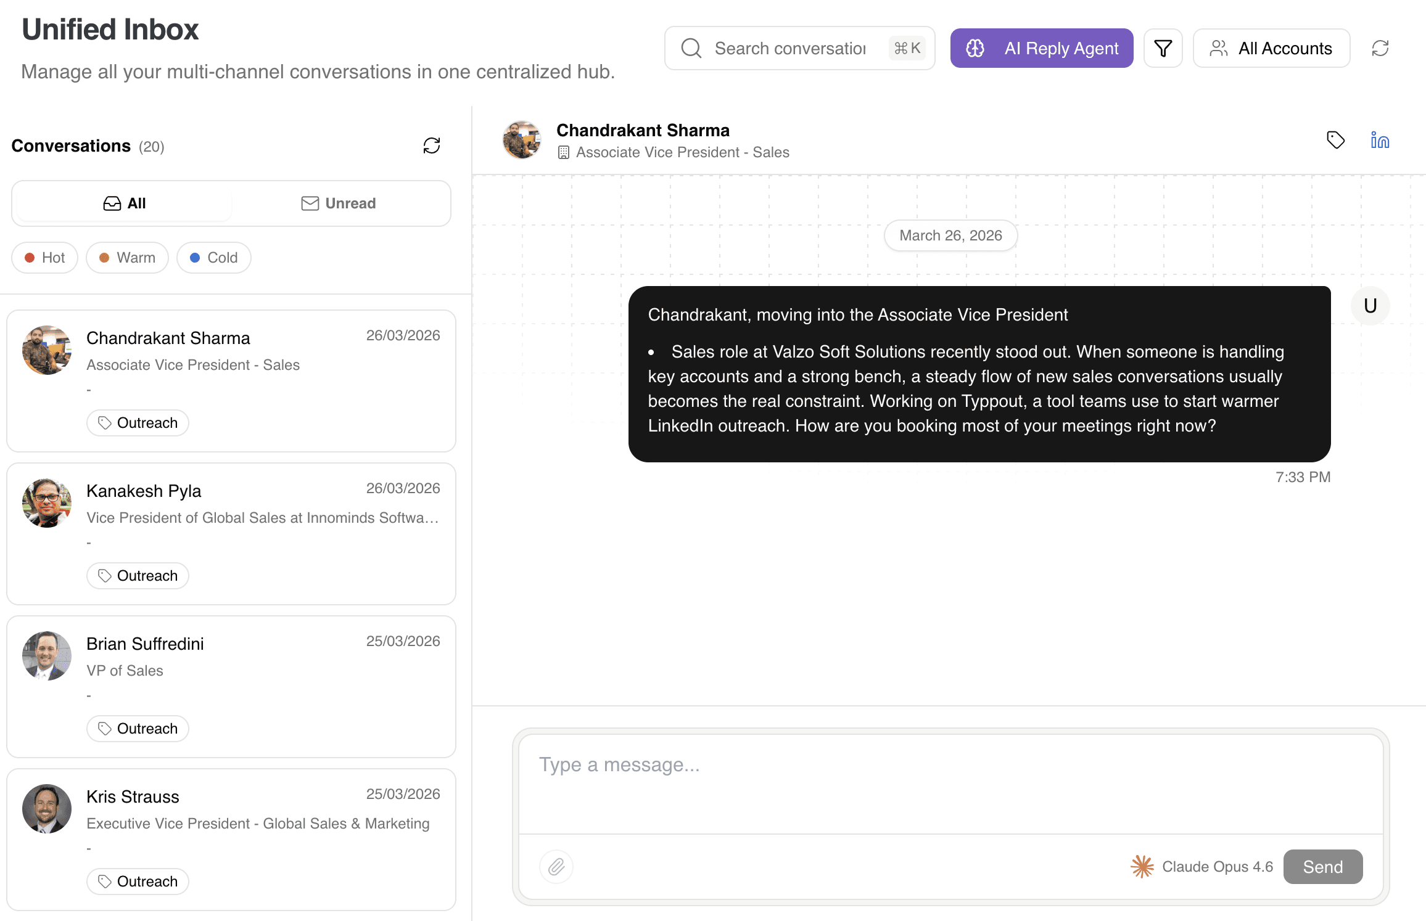Click the Type a message box

(x=950, y=783)
